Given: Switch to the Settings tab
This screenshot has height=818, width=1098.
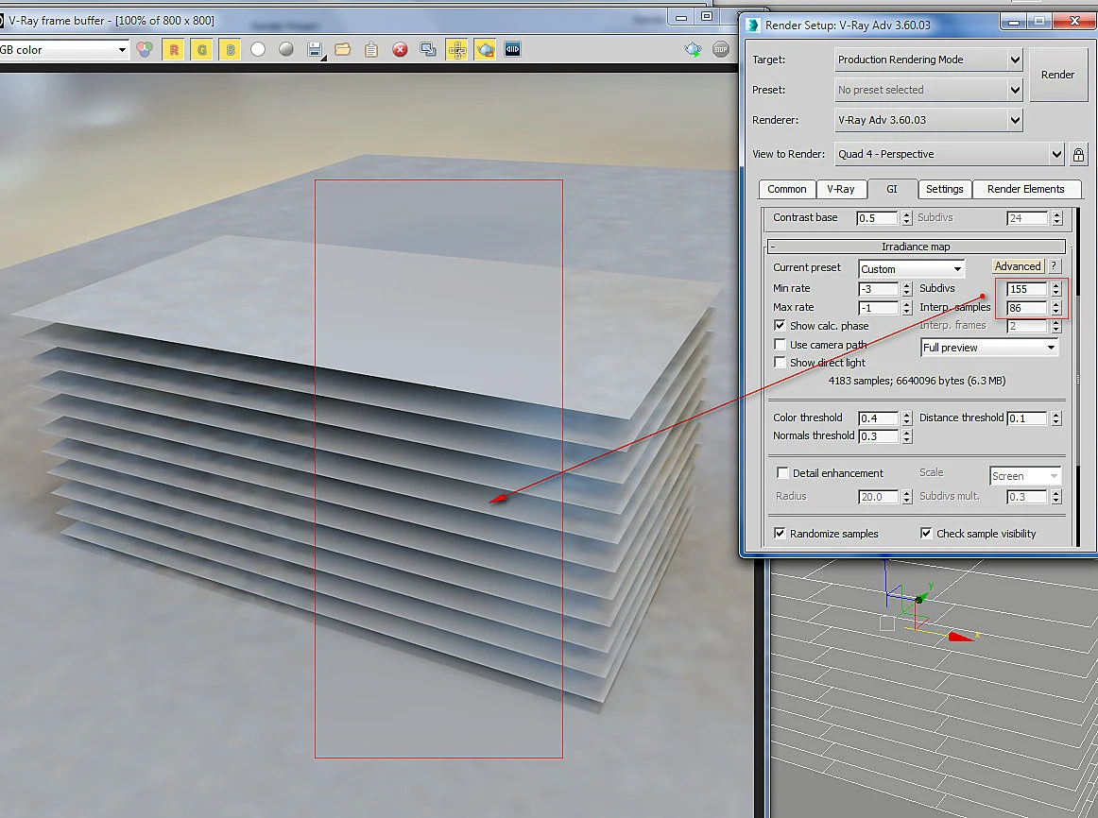Looking at the screenshot, I should (944, 189).
